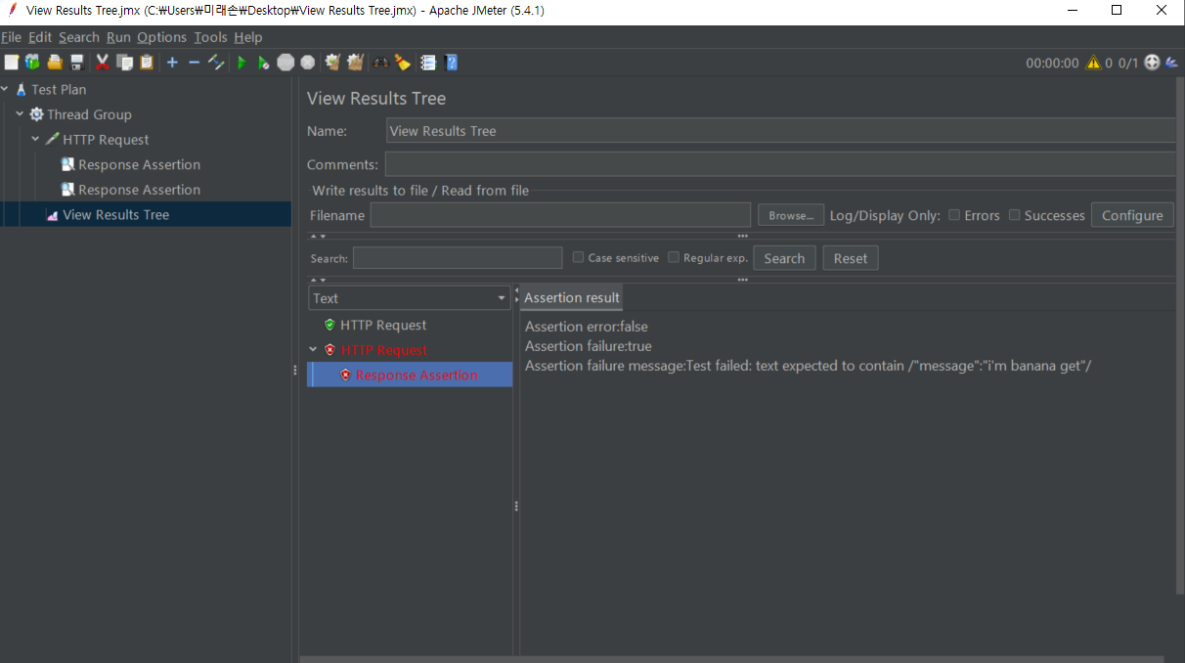1185x663 pixels.
Task: Select red Response Assertion in results list
Action: tap(417, 375)
